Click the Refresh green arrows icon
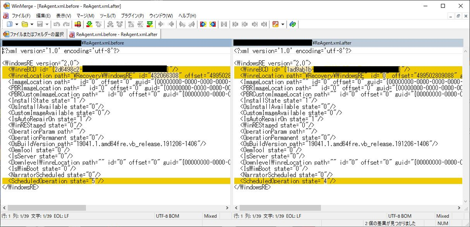 292,24
